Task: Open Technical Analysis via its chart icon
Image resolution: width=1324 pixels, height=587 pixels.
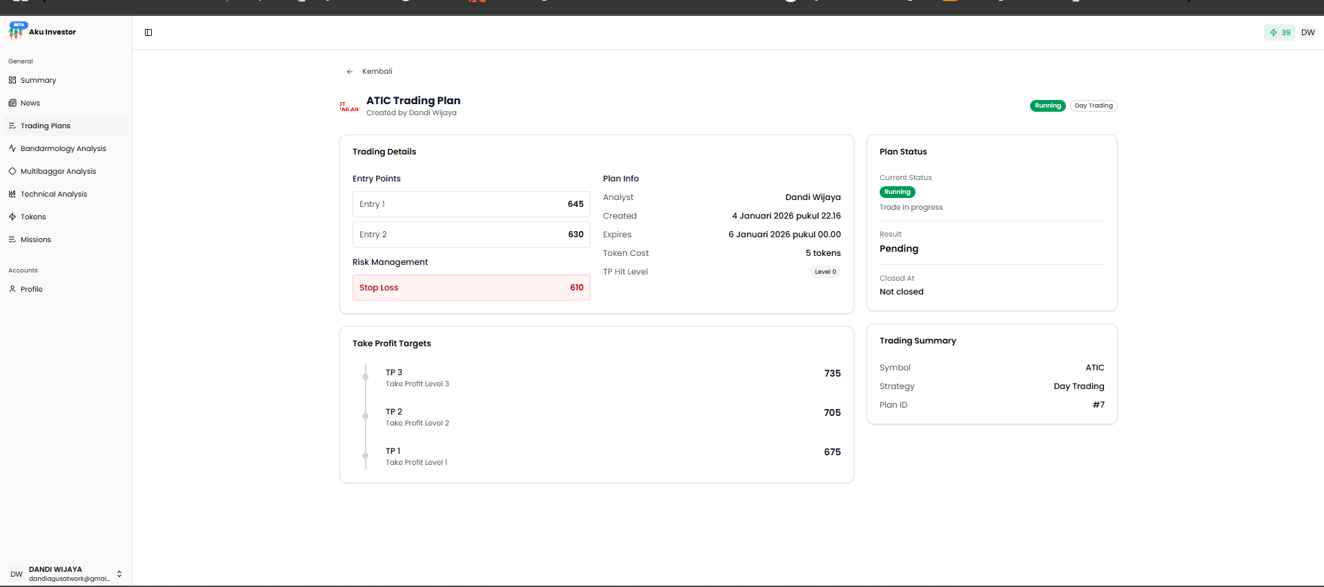Action: [12, 194]
